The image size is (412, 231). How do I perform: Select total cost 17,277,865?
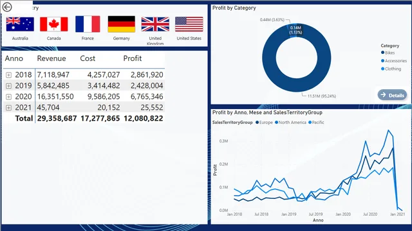[x=100, y=118]
